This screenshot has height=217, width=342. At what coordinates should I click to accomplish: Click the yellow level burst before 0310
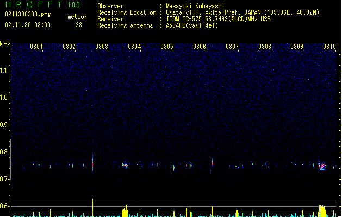(x=322, y=210)
